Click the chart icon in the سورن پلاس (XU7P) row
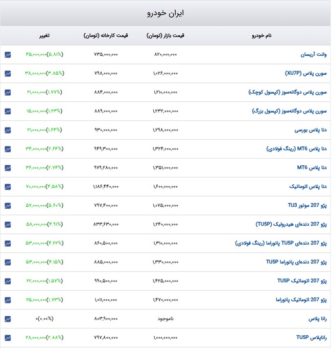 [x=8, y=73]
